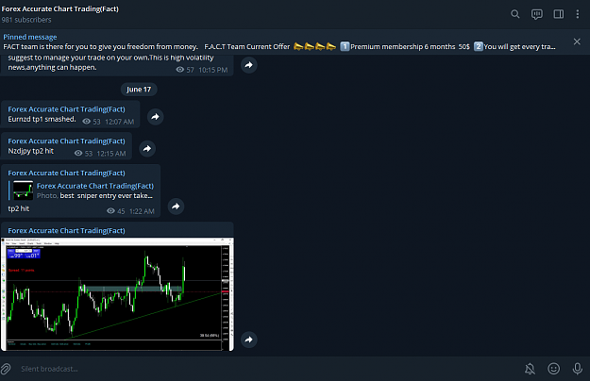Screen dimensions: 590x381
Task: Forward the Eurnzd tp1 smashed message
Action: pyautogui.click(x=155, y=117)
